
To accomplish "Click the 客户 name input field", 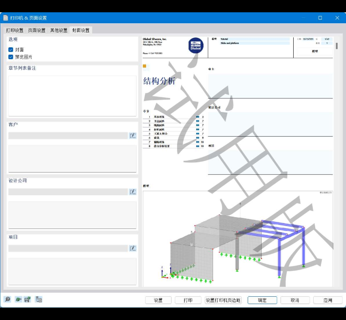I will tap(68, 136).
